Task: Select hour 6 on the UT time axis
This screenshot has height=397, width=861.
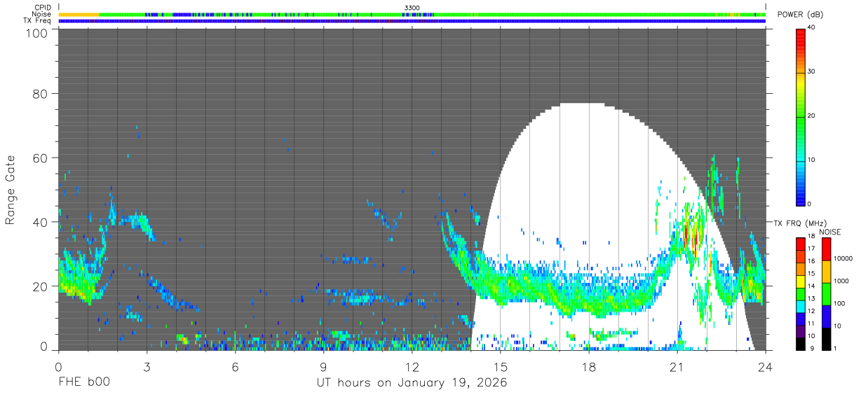Action: [x=235, y=366]
